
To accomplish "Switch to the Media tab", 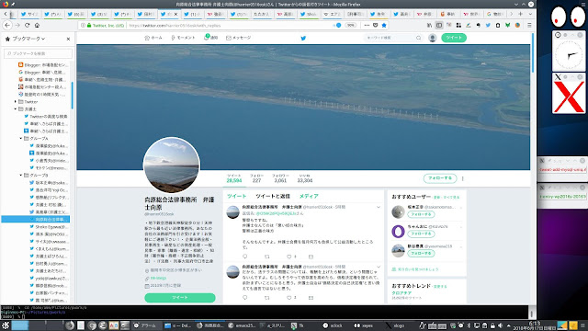I will pos(309,196).
